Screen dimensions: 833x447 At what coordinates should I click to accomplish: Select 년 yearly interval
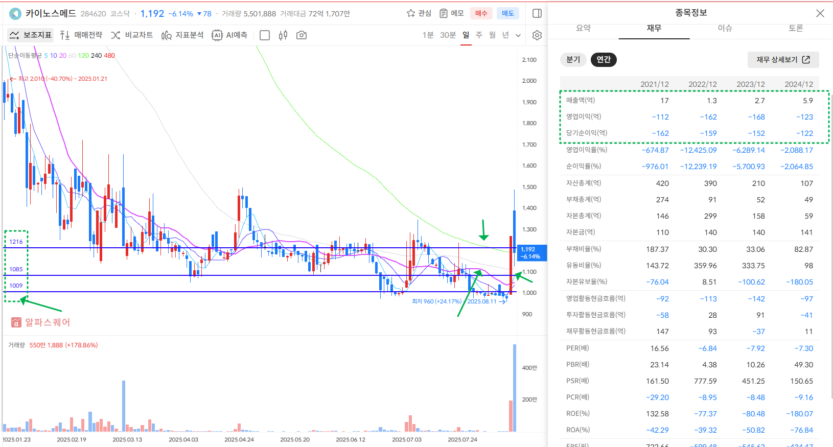[505, 35]
